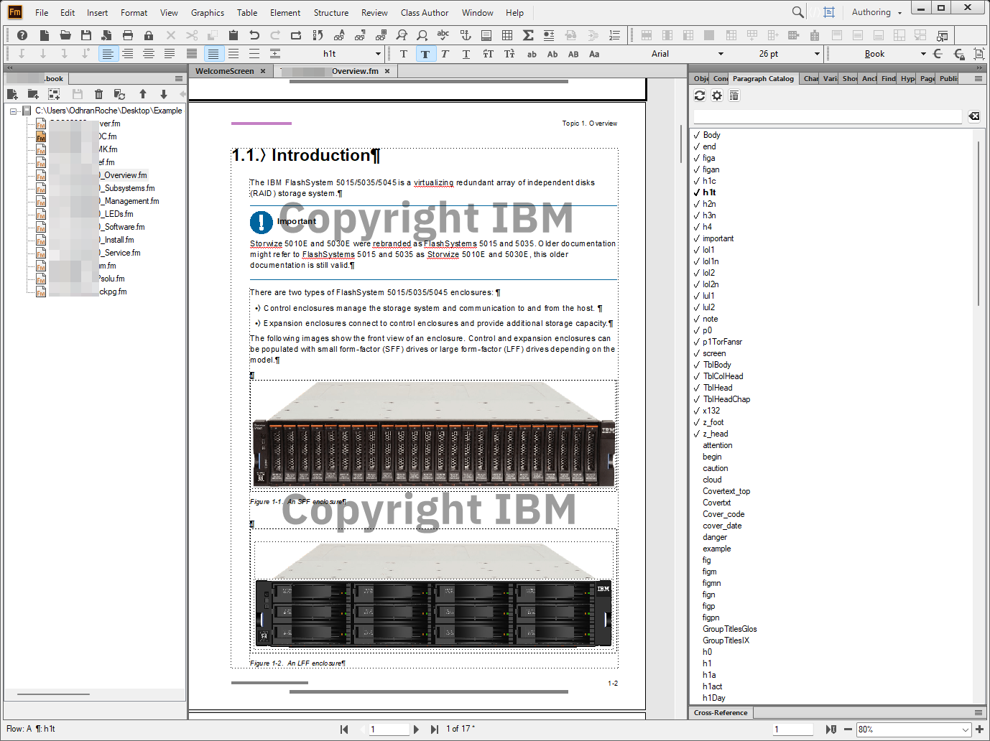The image size is (990, 741).
Task: Delete a format with the catalog trash icon
Action: [x=734, y=95]
